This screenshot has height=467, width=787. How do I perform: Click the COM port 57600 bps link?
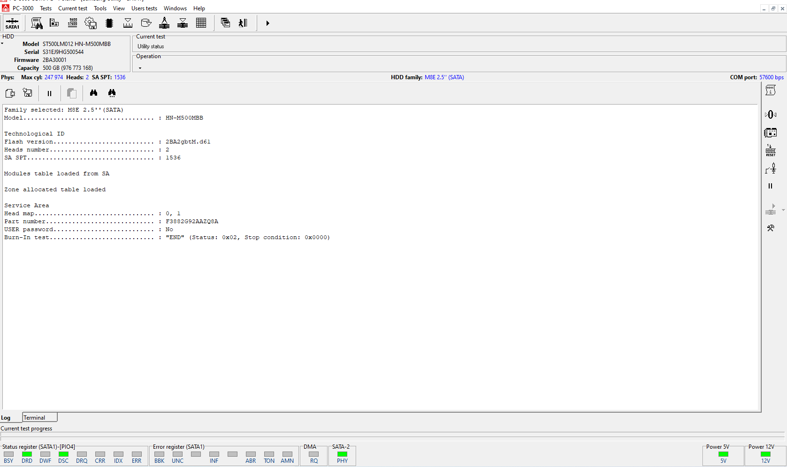[771, 77]
